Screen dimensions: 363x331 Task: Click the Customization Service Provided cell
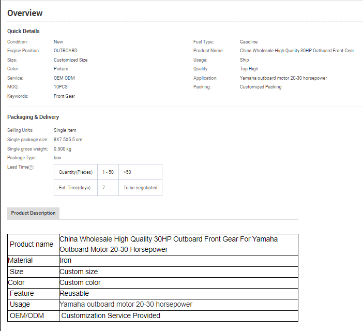click(111, 315)
